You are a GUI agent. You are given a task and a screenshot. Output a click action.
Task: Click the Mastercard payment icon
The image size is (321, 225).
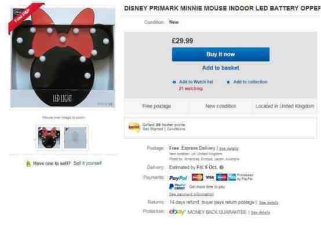(x=198, y=177)
